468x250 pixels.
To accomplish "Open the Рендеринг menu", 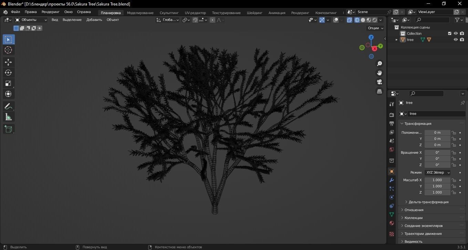I will click(x=50, y=12).
